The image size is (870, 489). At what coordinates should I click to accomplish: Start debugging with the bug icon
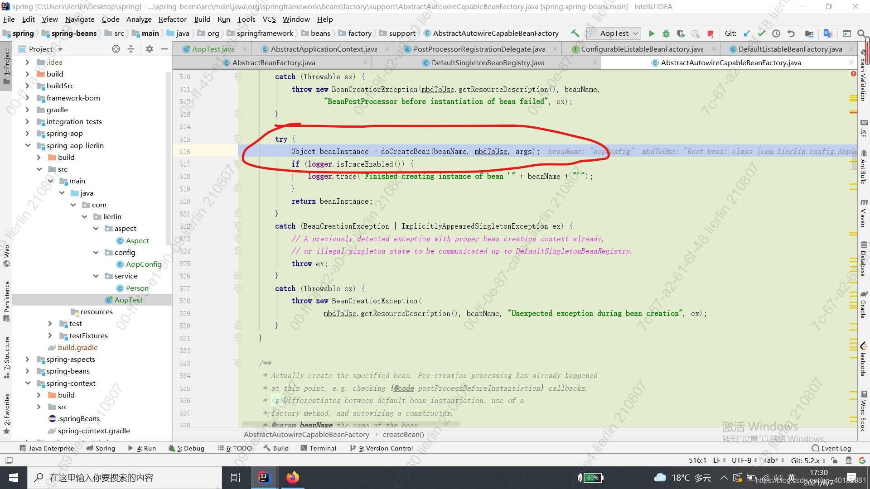pyautogui.click(x=666, y=34)
